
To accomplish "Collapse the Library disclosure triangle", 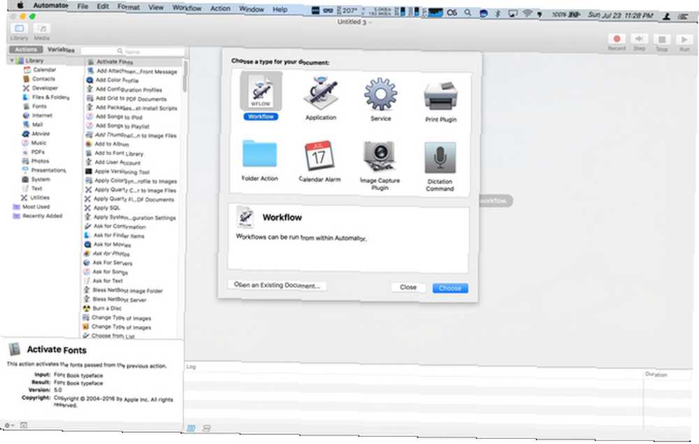I will [12, 60].
